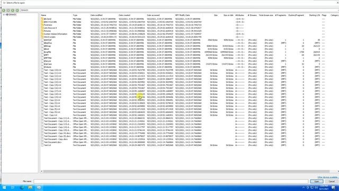339x191 pixels.
Task: Click the $Bitmap file icon
Action: tap(42, 46)
